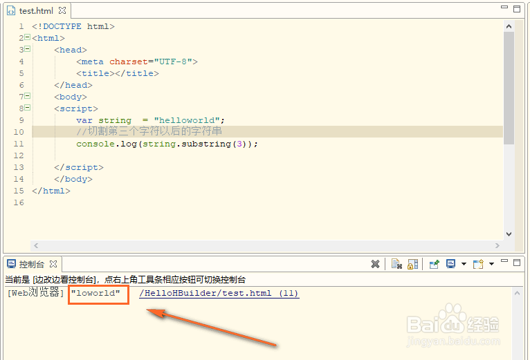Minimize the editor panel
The width and height of the screenshot is (530, 360).
tap(504, 7)
